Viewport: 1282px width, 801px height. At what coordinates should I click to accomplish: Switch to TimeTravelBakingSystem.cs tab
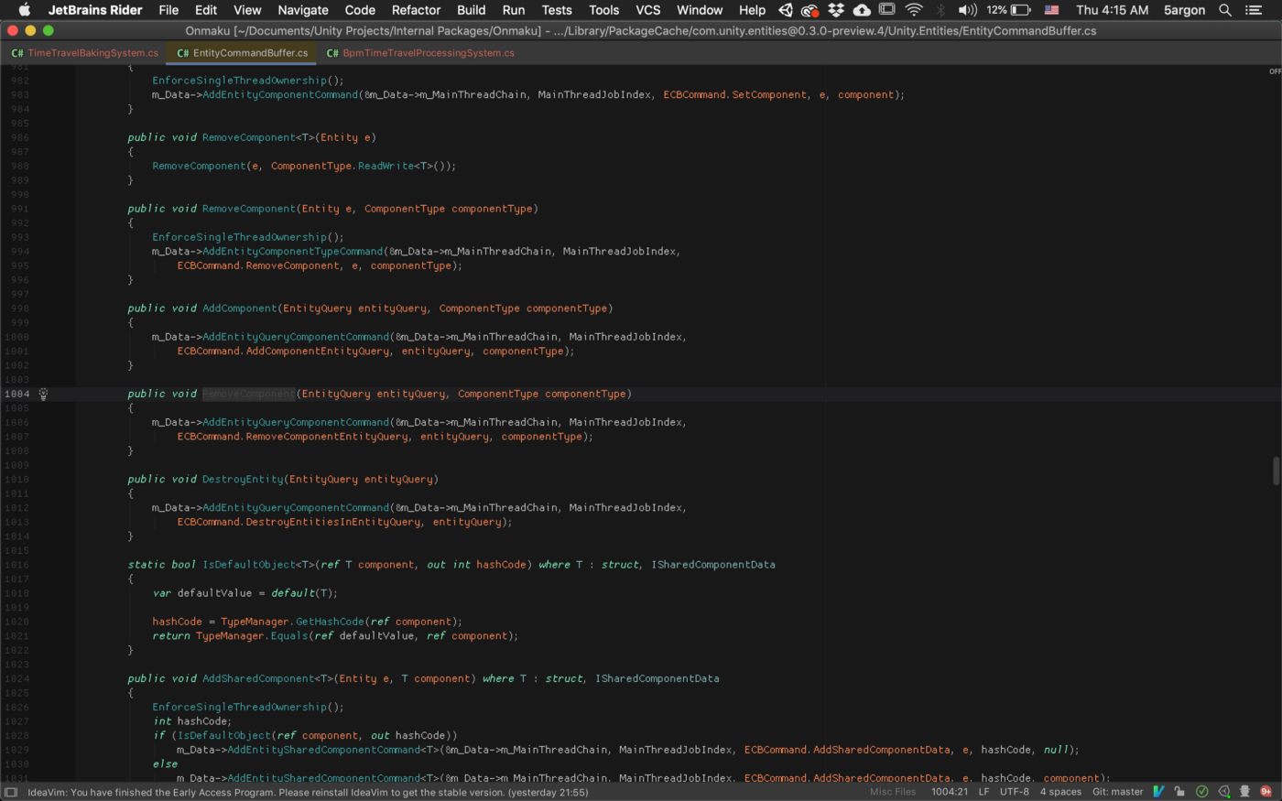pos(85,53)
